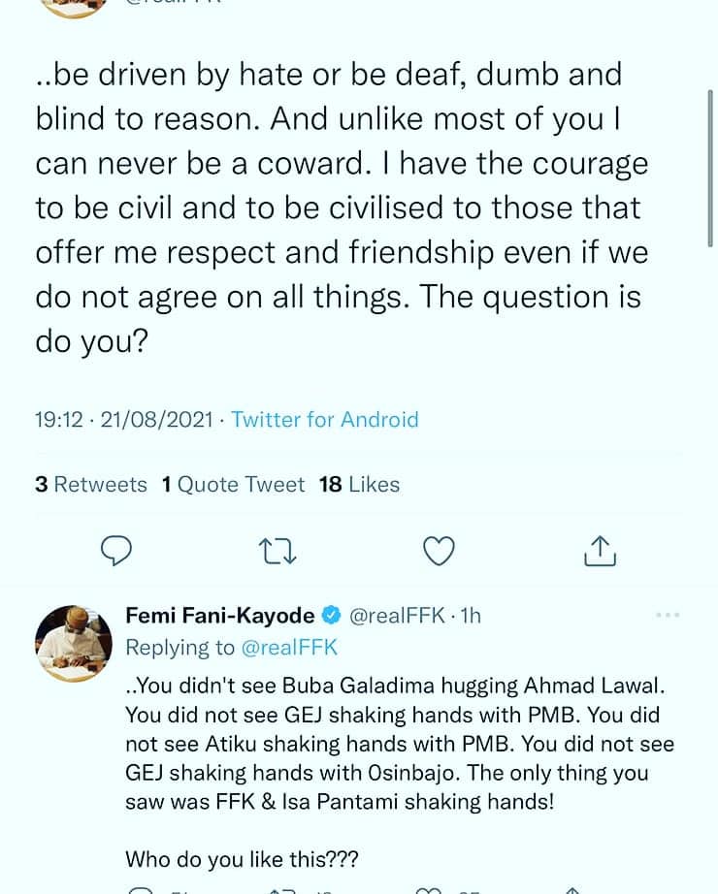Click the reply speech bubble icon

(x=116, y=551)
